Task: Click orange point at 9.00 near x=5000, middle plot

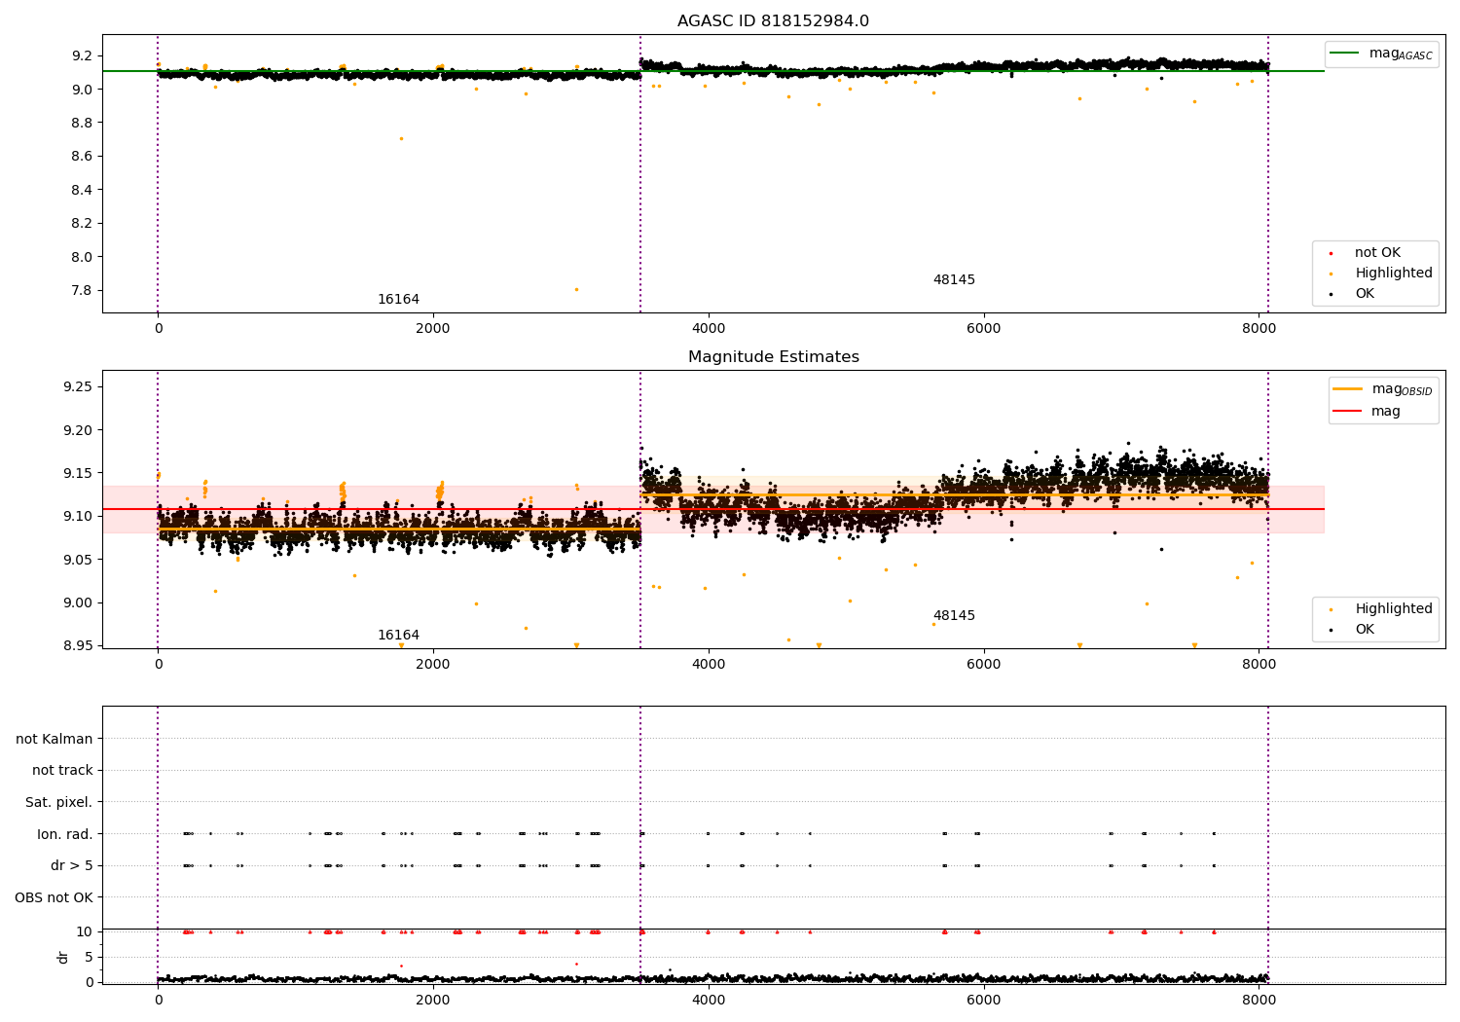Action: pos(850,601)
